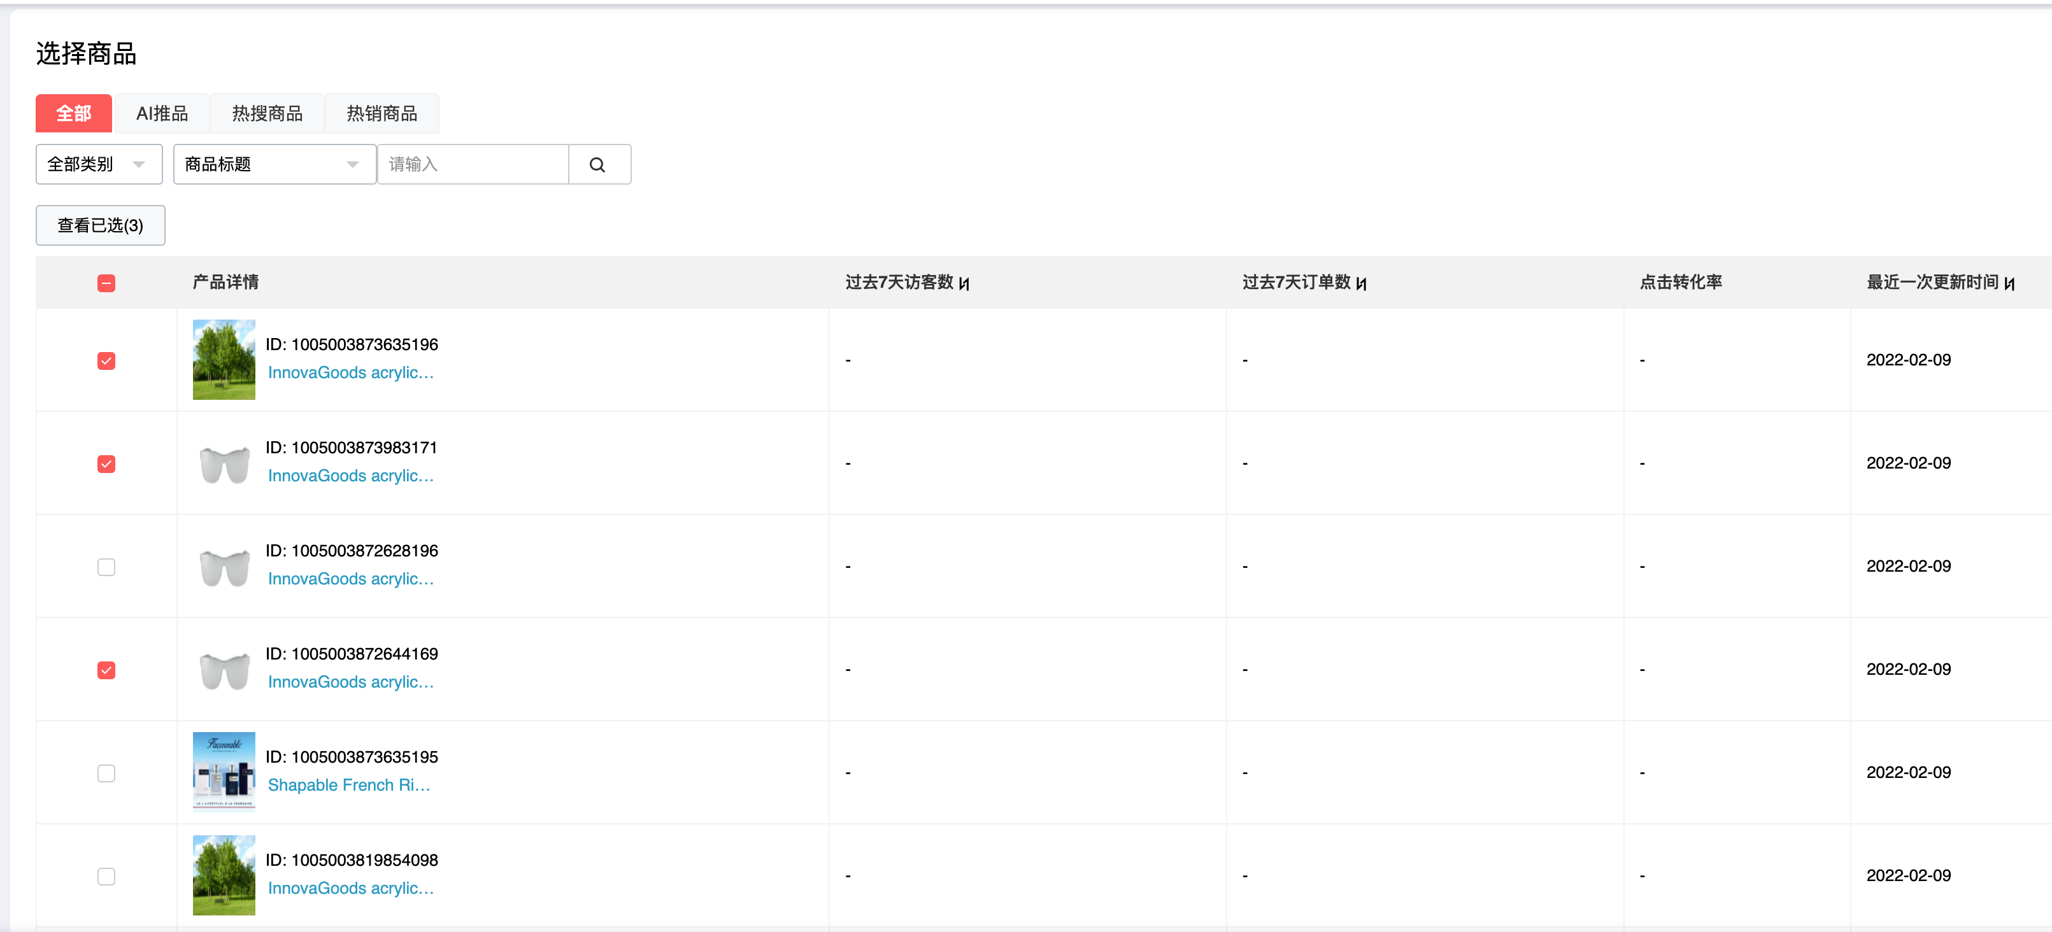Switch to the AI推品 tab
Screen dimensions: 2052x932
pos(162,113)
